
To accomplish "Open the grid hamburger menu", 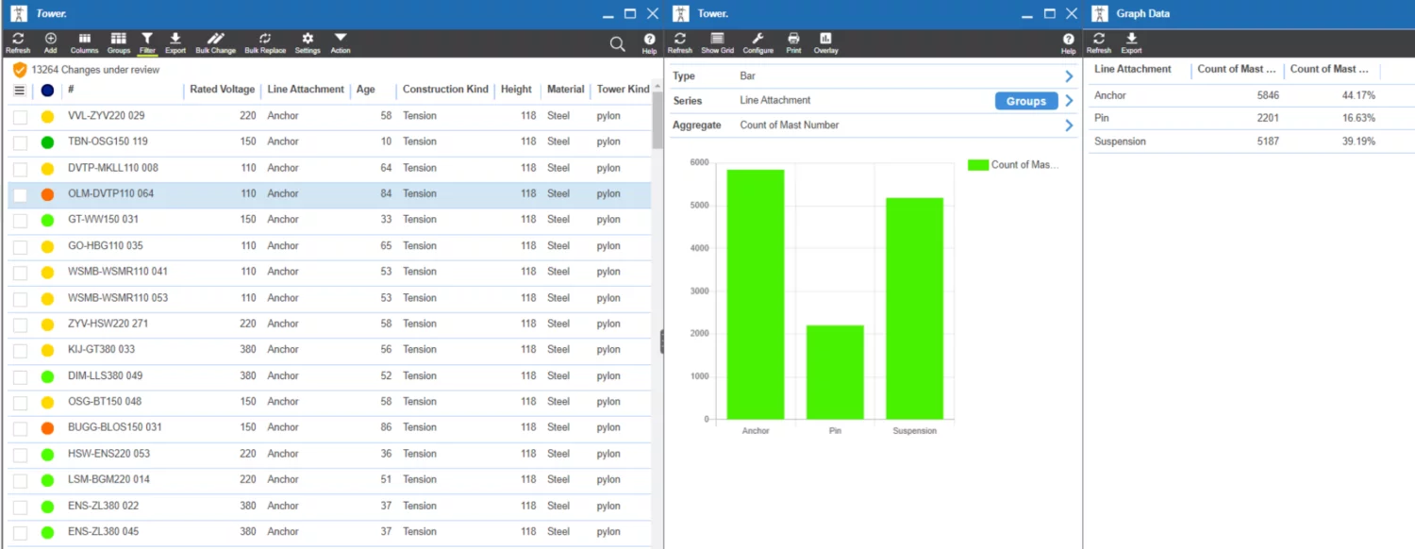I will (x=20, y=91).
